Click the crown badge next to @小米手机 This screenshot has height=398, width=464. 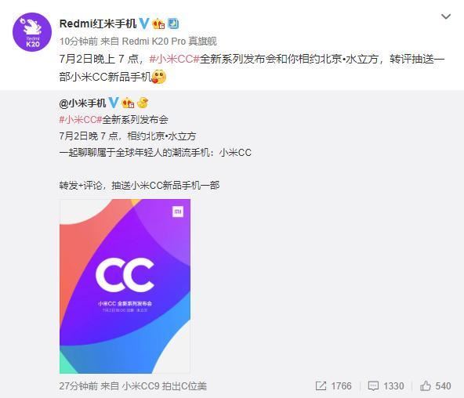(128, 103)
